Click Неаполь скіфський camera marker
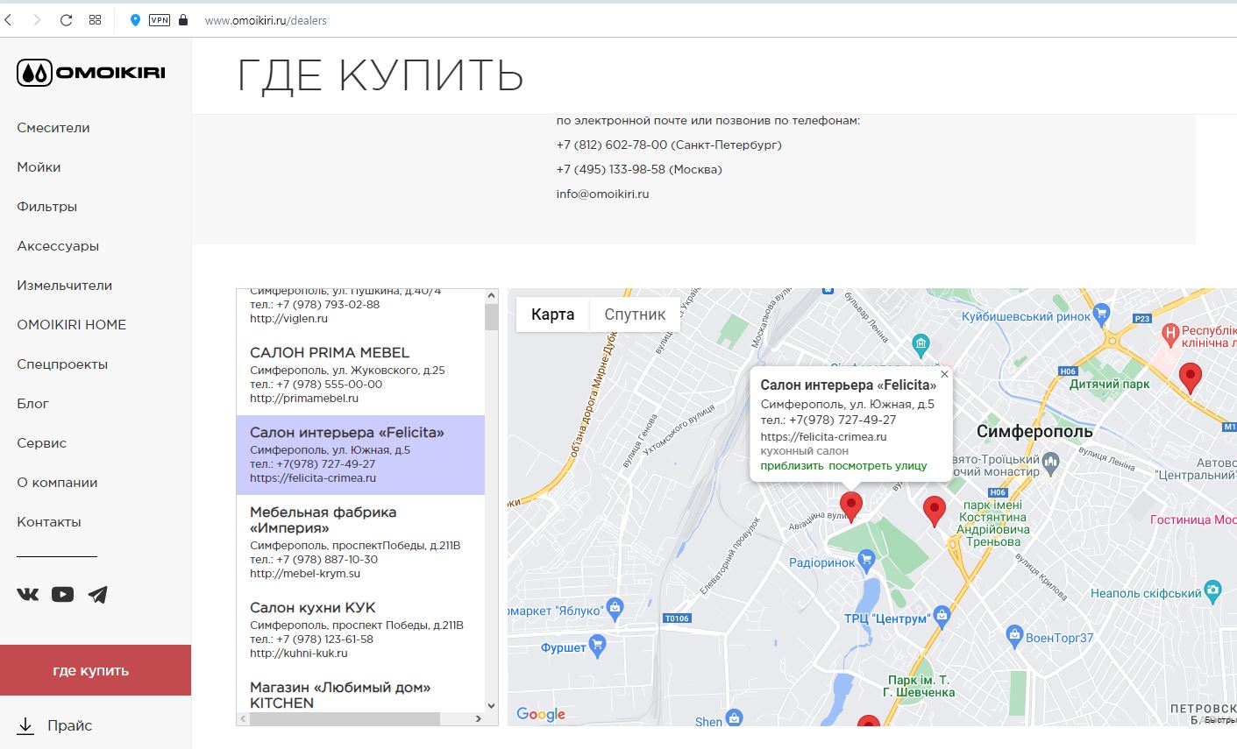1237x749 pixels. click(x=1212, y=590)
